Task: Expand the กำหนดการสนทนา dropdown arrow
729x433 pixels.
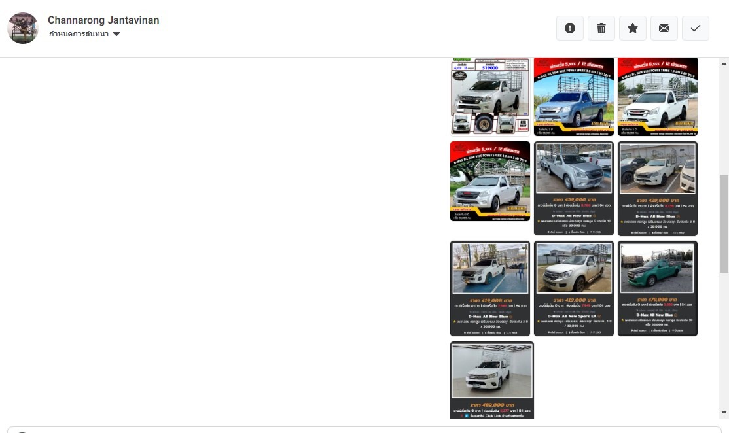Action: click(116, 34)
